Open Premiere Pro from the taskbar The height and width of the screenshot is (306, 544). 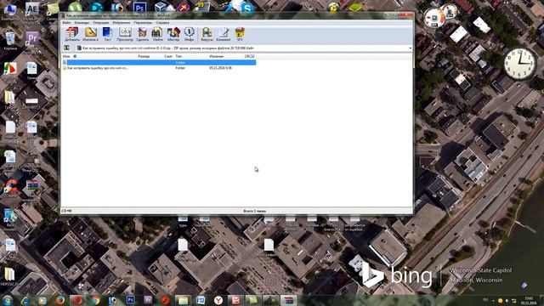148,300
